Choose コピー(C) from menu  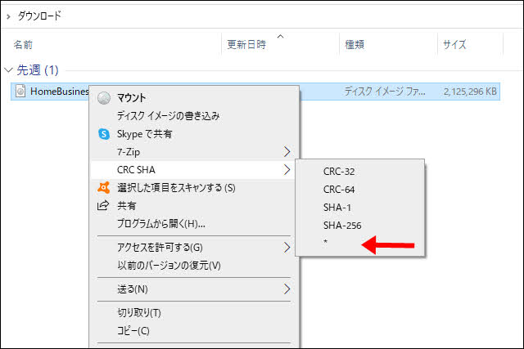(194, 331)
